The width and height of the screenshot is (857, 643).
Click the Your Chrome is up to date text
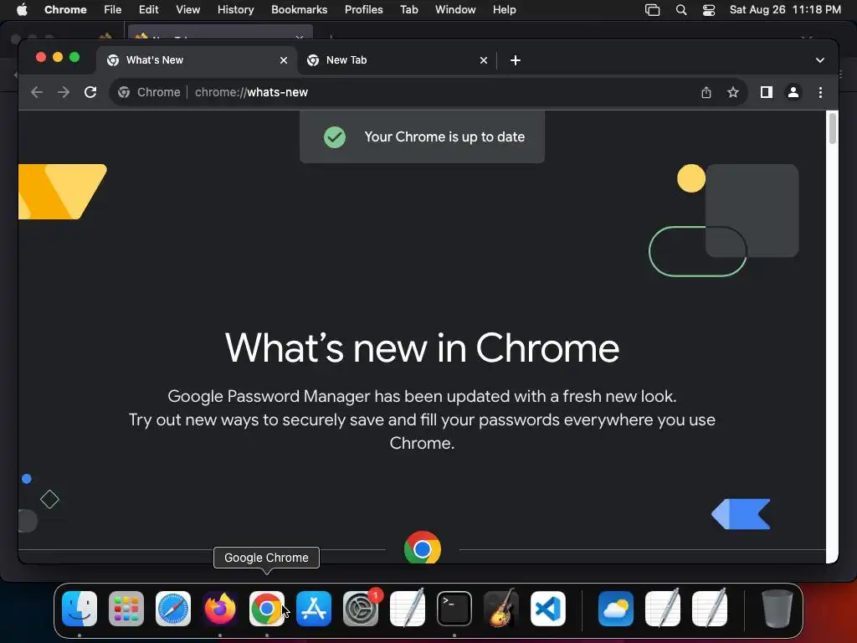pyautogui.click(x=444, y=136)
